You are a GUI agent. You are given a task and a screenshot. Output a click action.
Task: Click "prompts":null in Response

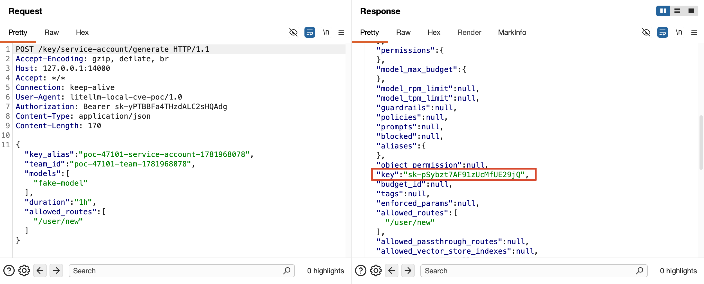click(410, 127)
